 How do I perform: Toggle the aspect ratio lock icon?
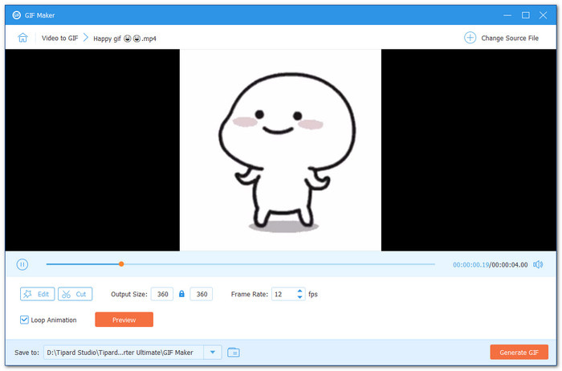181,294
